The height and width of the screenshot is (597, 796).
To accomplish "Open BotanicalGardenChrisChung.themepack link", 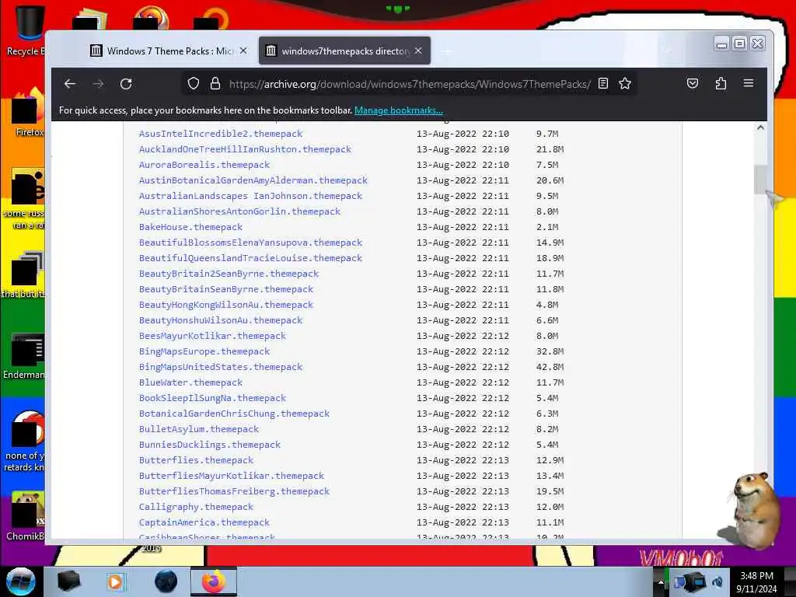I will pos(235,414).
